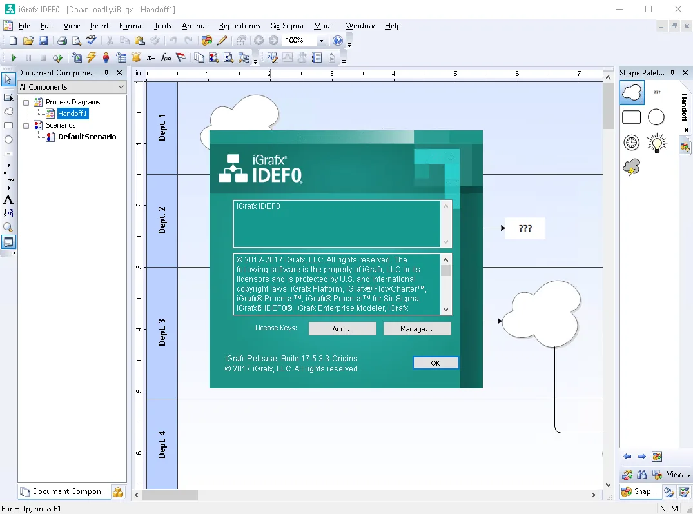
Task: Collapse the Scenarios tree node
Action: point(26,126)
